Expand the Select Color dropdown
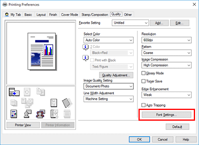 (109, 40)
